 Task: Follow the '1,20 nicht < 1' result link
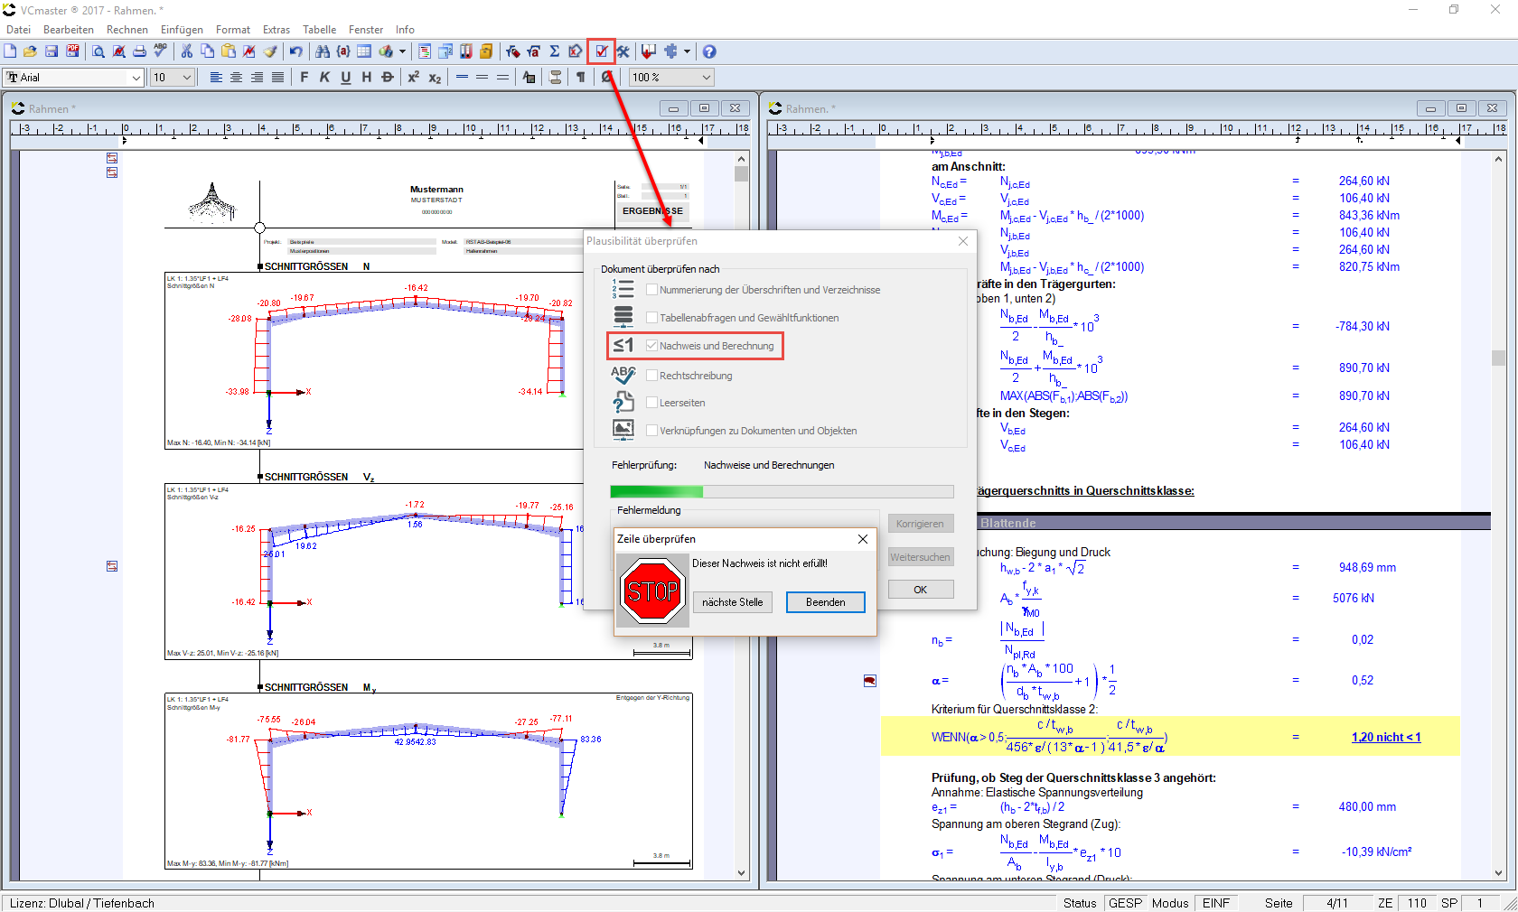[x=1386, y=737]
